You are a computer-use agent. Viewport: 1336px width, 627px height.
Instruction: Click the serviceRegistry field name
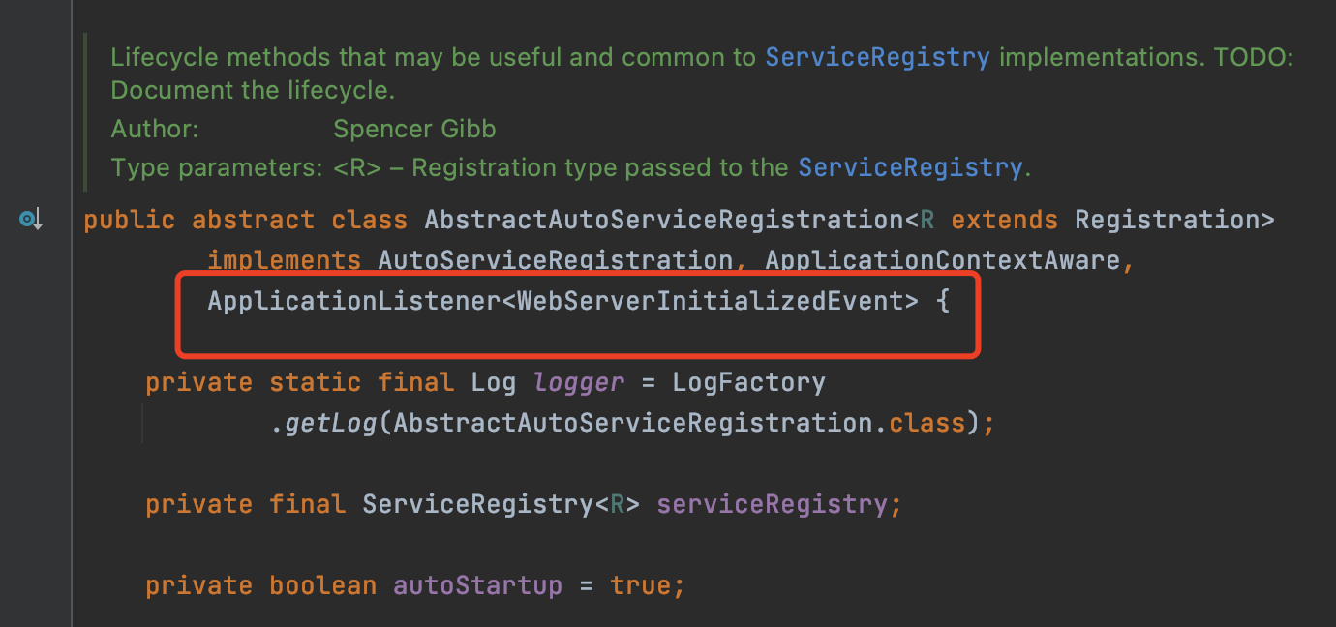(772, 504)
